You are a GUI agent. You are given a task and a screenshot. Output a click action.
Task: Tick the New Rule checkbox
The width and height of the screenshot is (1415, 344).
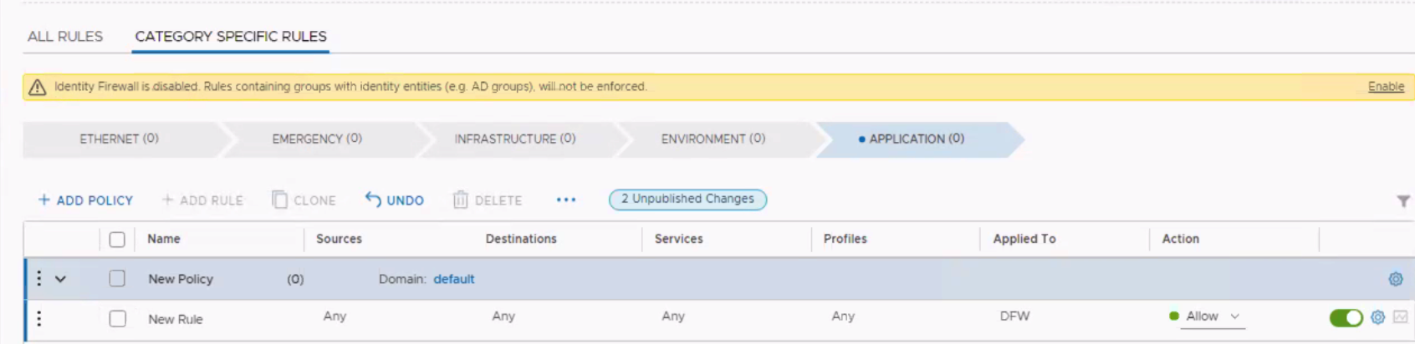pos(117,319)
